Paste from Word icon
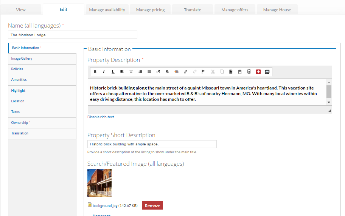345x216 pixels. coord(249,72)
